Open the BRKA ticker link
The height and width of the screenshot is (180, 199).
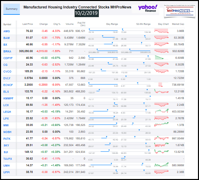(7, 51)
